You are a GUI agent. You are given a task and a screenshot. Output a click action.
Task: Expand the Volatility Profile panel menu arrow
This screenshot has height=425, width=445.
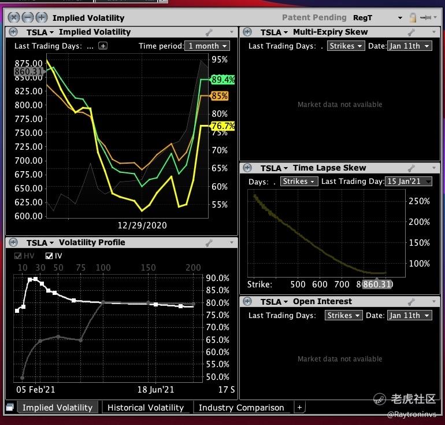pos(232,242)
